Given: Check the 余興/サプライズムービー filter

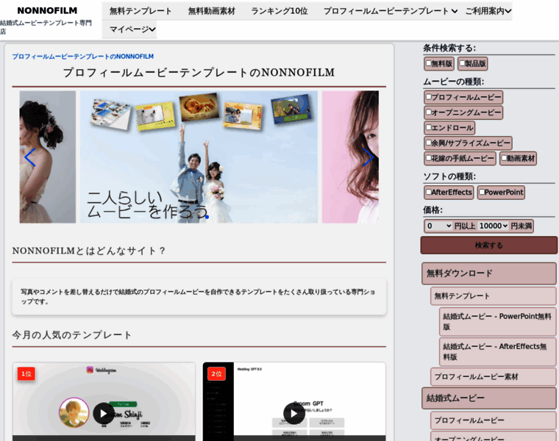Looking at the screenshot, I should 429,143.
